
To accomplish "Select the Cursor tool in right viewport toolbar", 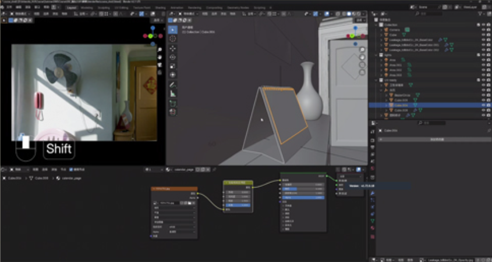I will point(172,38).
